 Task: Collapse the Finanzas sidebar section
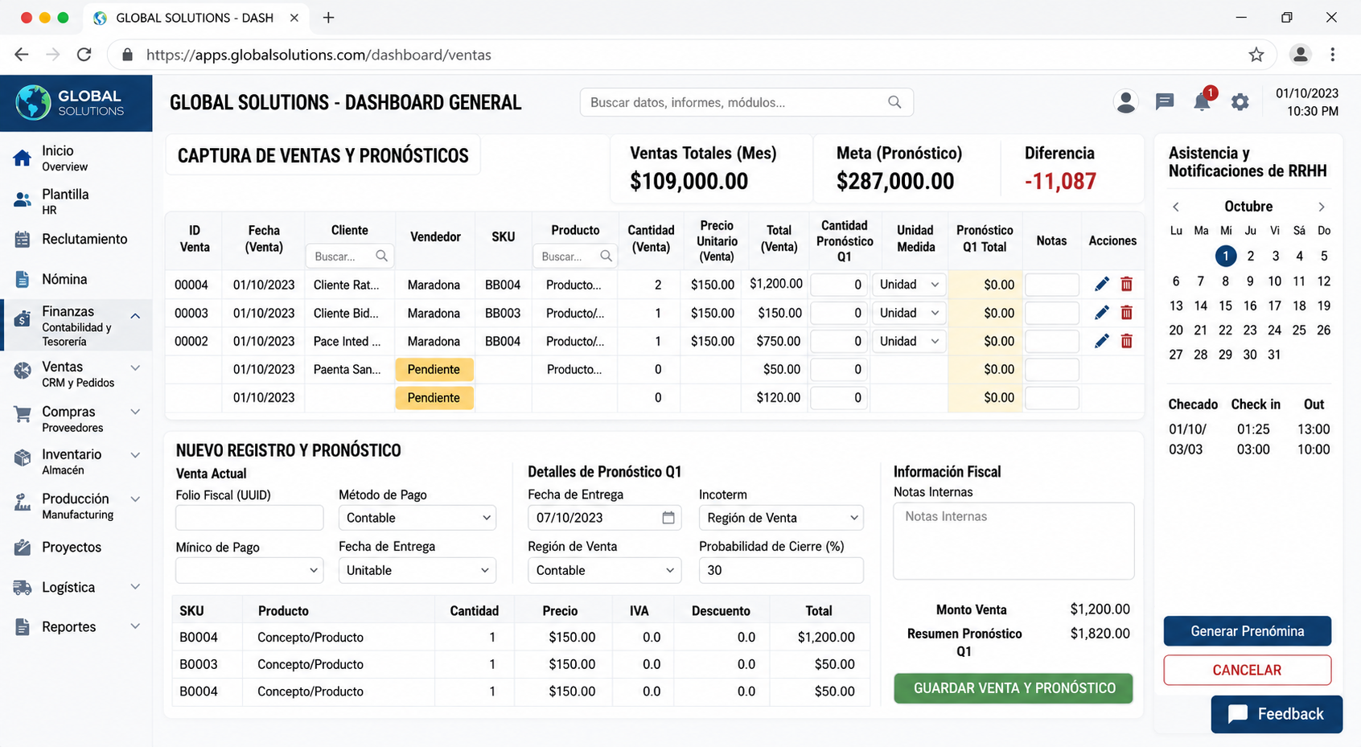(x=135, y=316)
